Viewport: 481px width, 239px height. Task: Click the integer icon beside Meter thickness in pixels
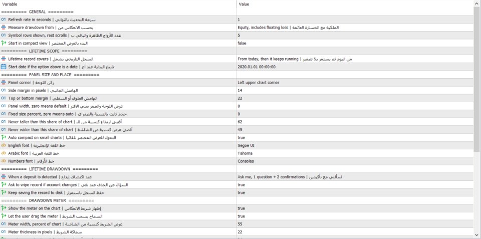4,232
